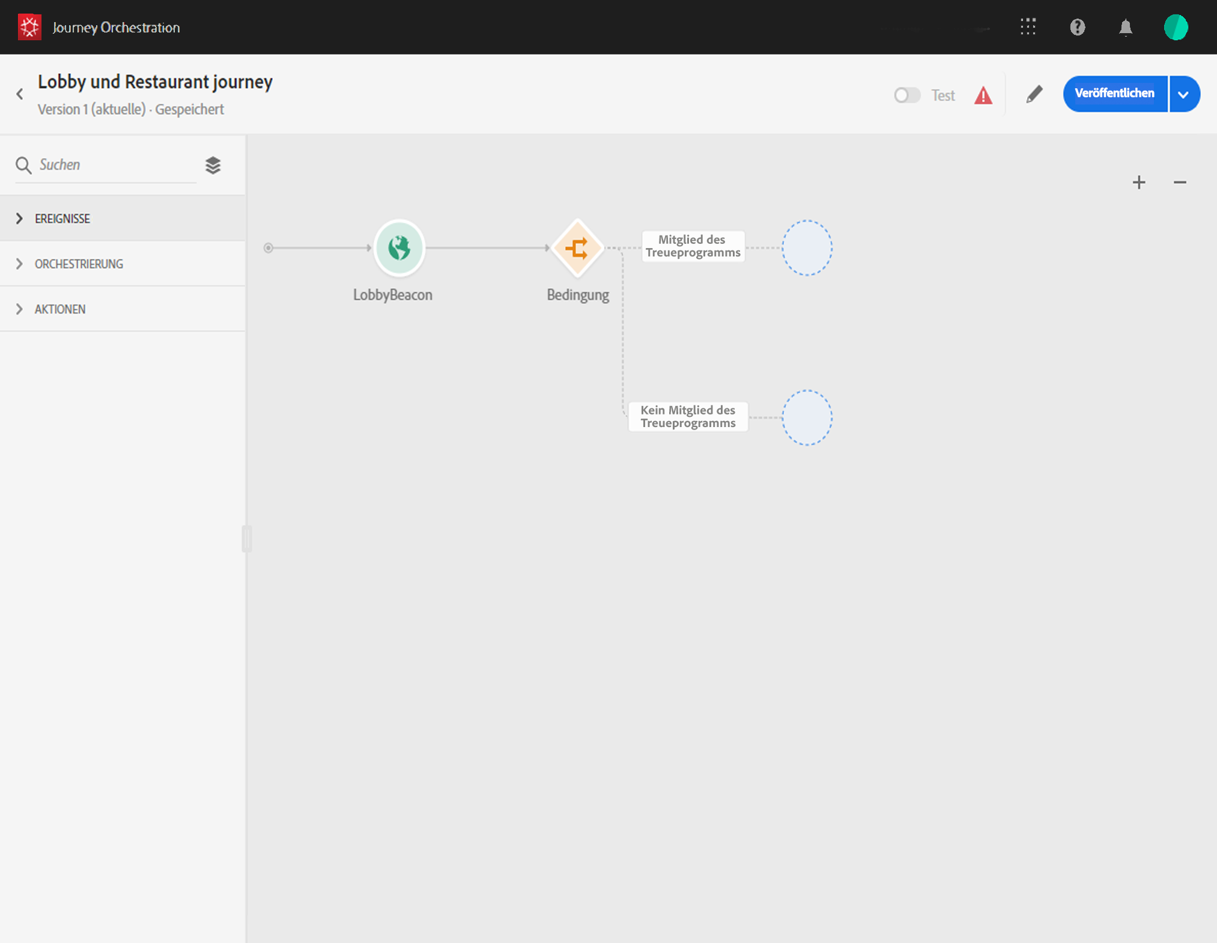Image resolution: width=1217 pixels, height=943 pixels.
Task: Open the apps grid switcher icon
Action: click(1028, 27)
